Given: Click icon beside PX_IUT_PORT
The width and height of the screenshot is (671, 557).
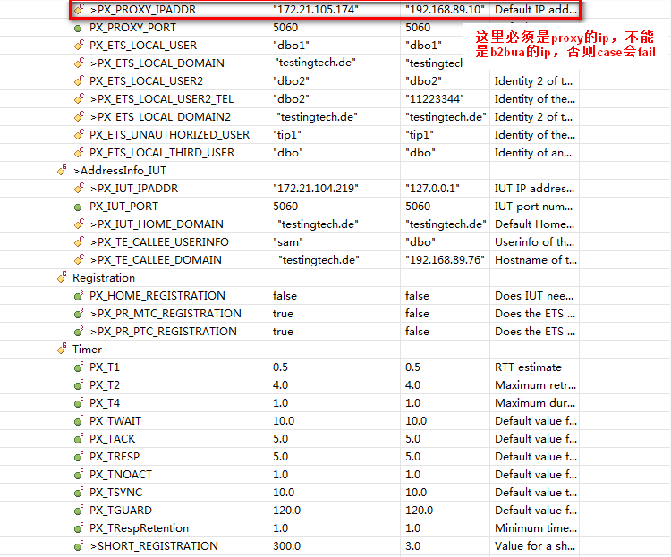Looking at the screenshot, I should pyautogui.click(x=79, y=207).
